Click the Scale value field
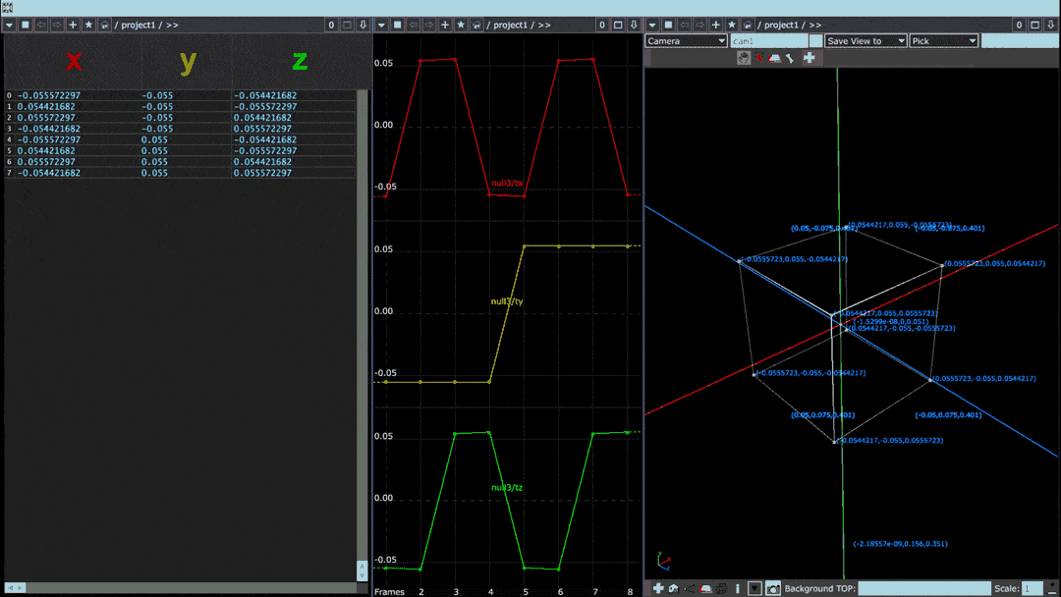 point(1033,589)
